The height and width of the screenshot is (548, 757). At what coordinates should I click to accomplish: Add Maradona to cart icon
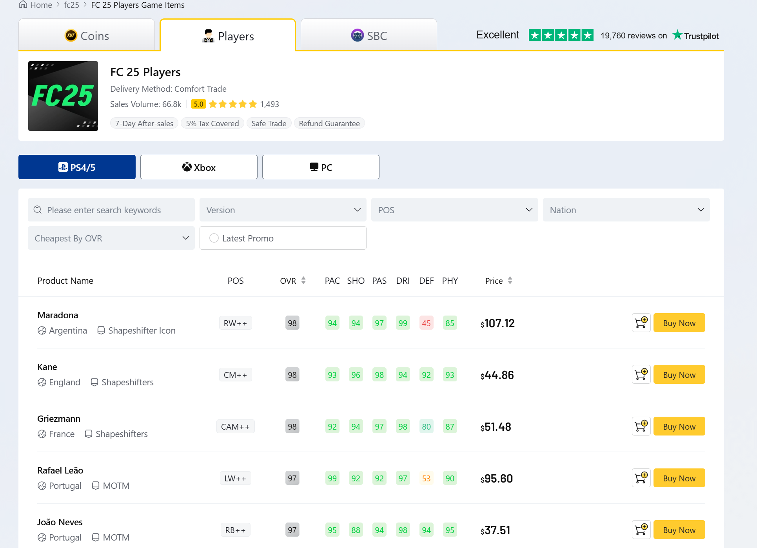click(641, 323)
